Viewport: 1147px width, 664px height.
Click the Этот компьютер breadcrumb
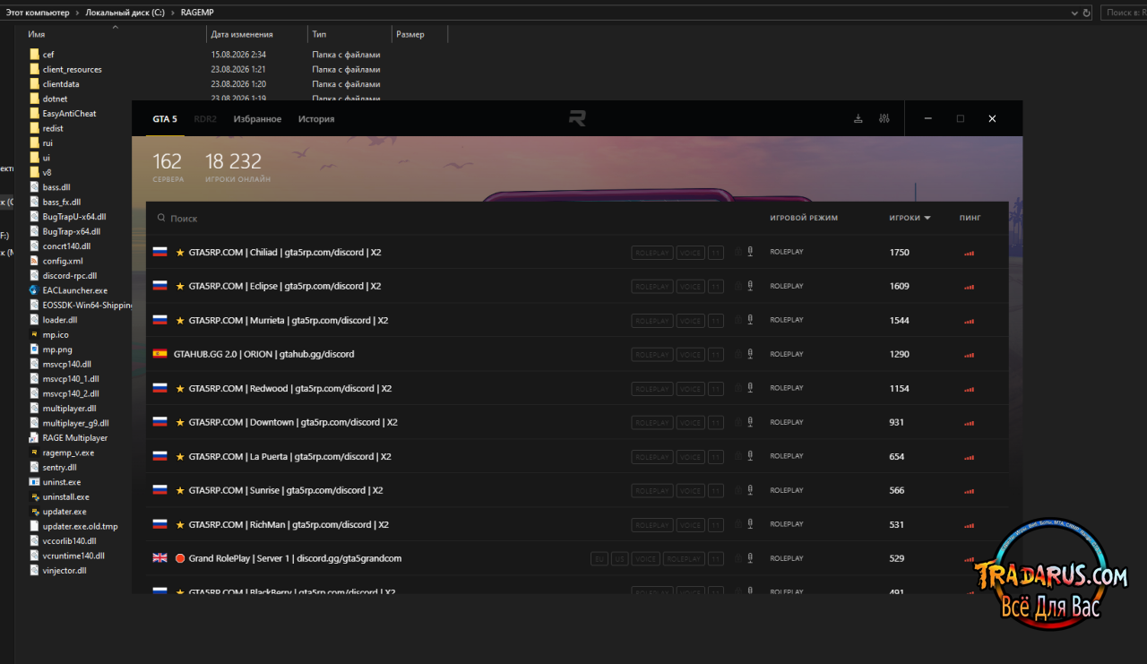(38, 13)
